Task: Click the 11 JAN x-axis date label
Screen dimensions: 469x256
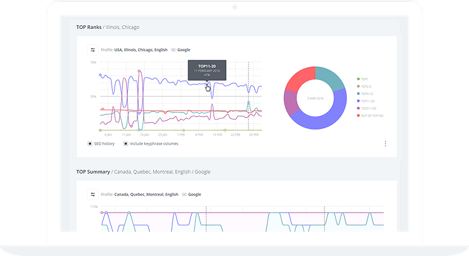Action: (126, 135)
